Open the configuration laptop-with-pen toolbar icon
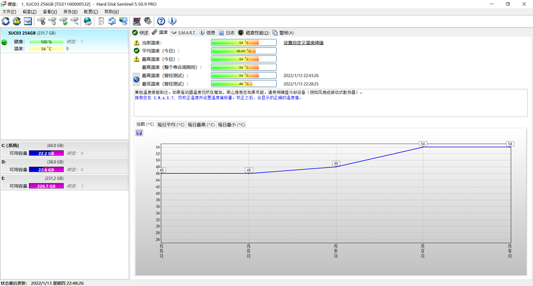Screen dimensions: 533x286 coord(136,21)
